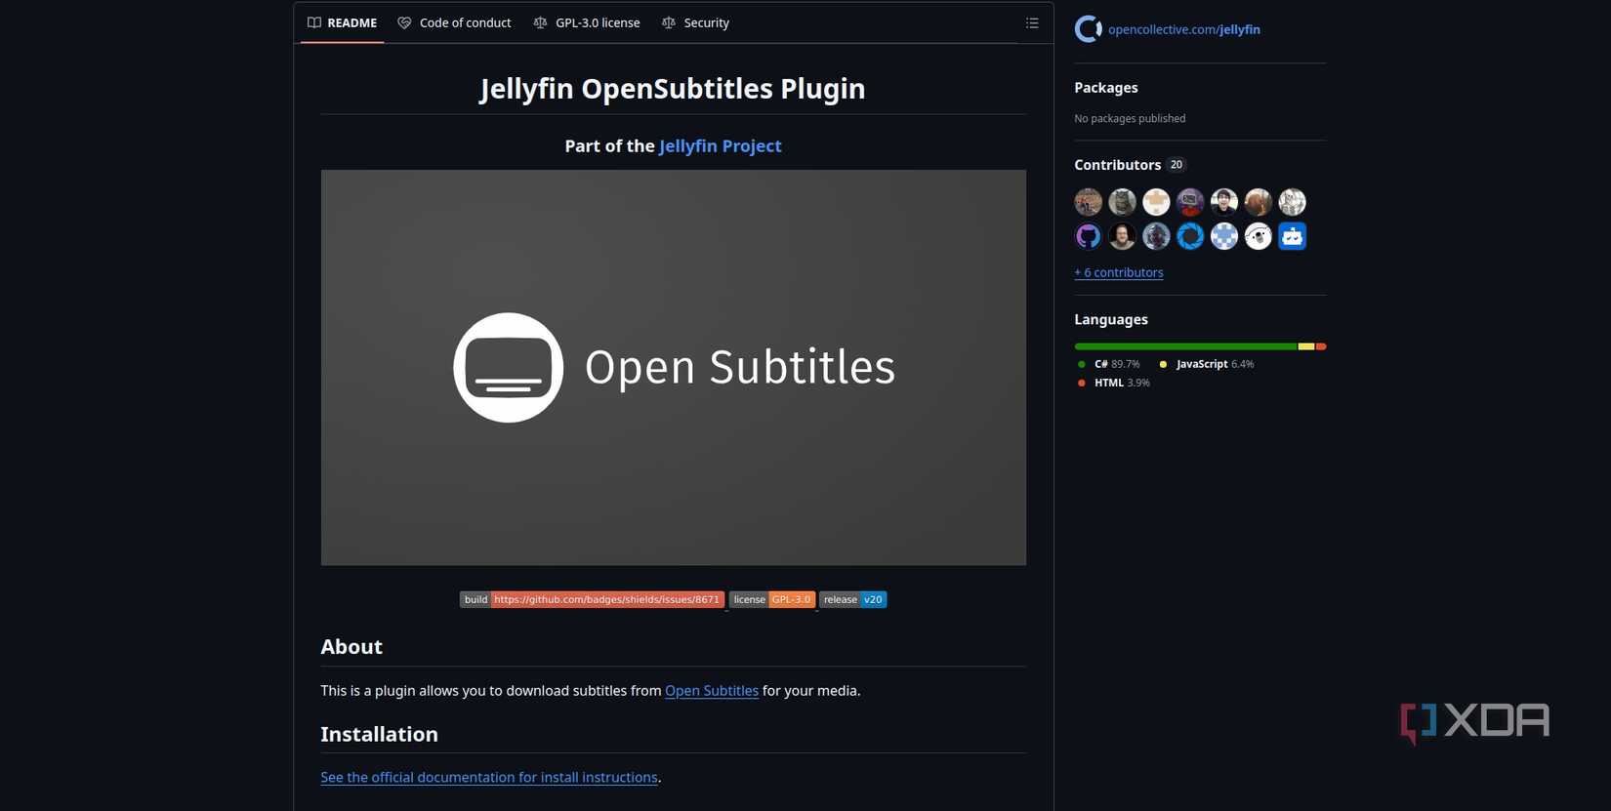Open the Security tab
This screenshot has height=811, width=1611.
pyautogui.click(x=695, y=23)
